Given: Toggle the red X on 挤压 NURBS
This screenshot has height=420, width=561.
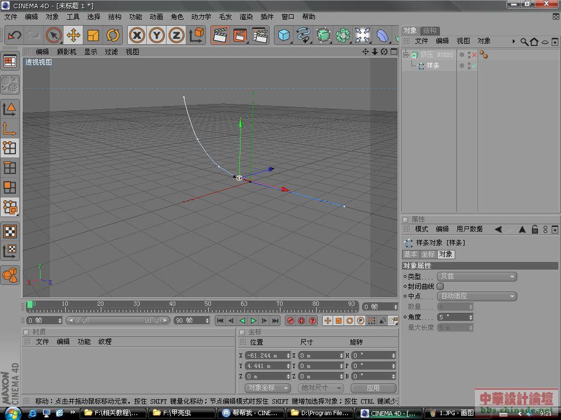Looking at the screenshot, I should click(x=474, y=55).
